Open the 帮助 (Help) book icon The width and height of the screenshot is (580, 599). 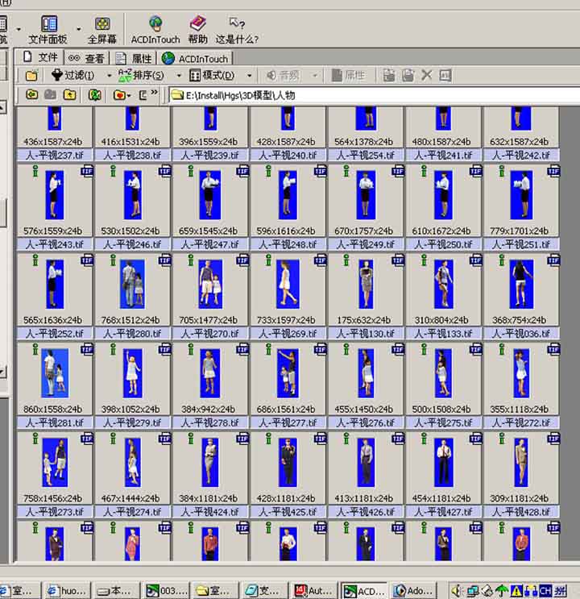(197, 24)
